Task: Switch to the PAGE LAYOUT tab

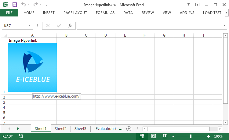Action: click(75, 13)
